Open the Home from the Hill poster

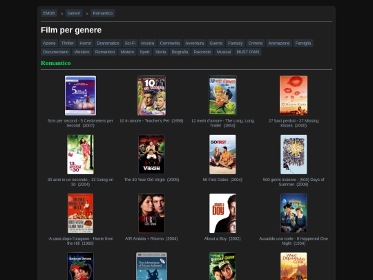click(80, 214)
